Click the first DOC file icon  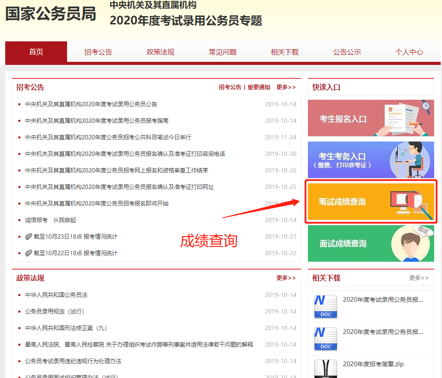click(325, 306)
